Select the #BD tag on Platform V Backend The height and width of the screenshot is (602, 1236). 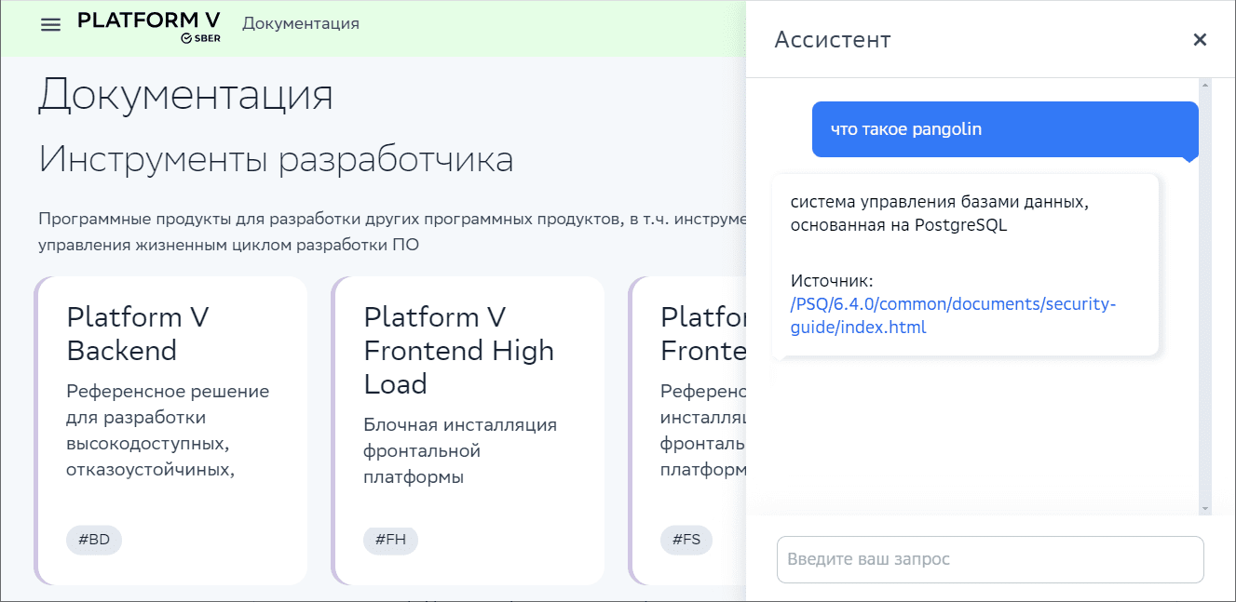coord(93,540)
